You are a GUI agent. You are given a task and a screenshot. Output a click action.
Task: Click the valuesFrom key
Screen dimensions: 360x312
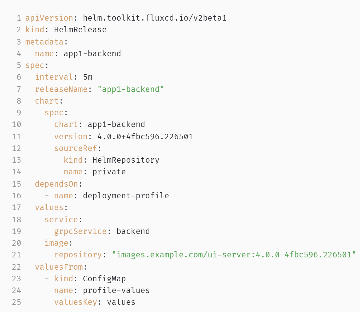pyautogui.click(x=59, y=267)
